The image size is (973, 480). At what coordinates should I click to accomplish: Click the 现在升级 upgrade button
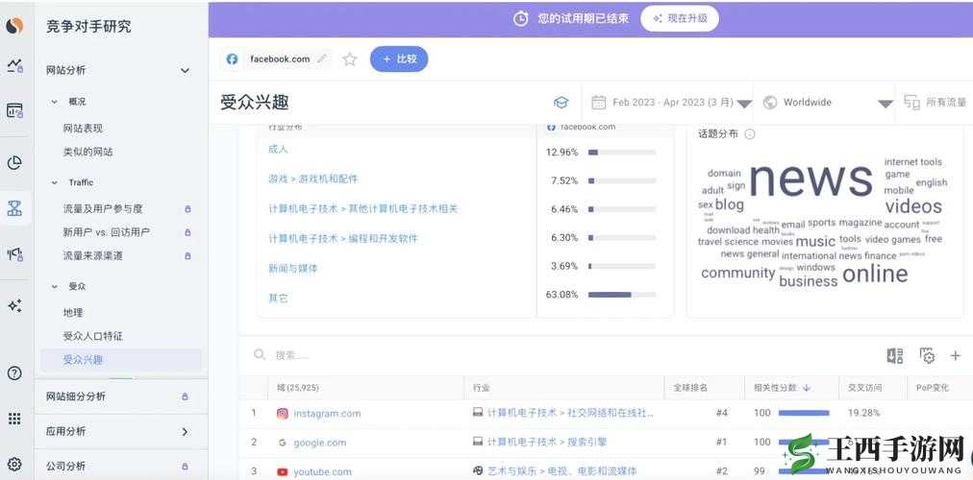tap(680, 18)
